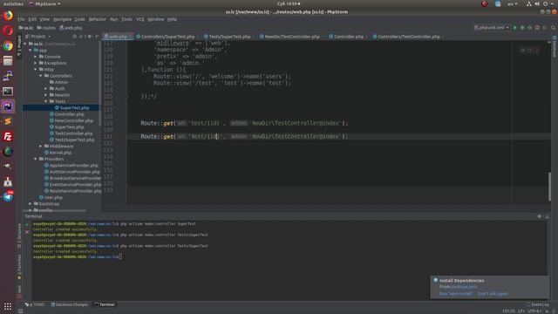Viewport: 558px width, 314px height.
Task: Click the Project panel settings gear icon
Action: [x=89, y=37]
